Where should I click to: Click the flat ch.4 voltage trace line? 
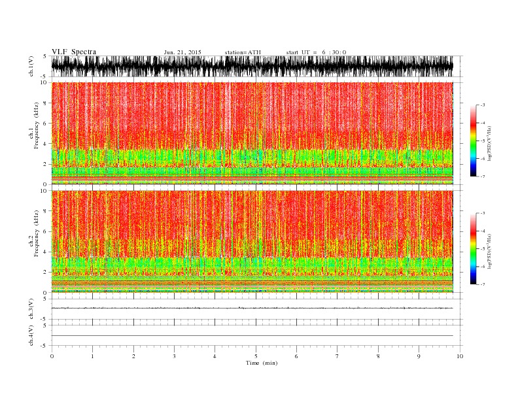click(x=252, y=336)
